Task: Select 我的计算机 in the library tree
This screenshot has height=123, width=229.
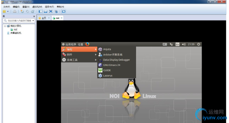Action: [16, 26]
